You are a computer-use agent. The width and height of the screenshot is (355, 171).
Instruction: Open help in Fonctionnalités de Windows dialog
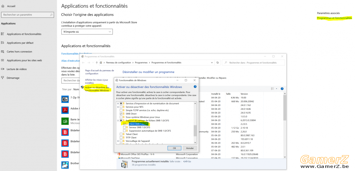tap(195, 87)
